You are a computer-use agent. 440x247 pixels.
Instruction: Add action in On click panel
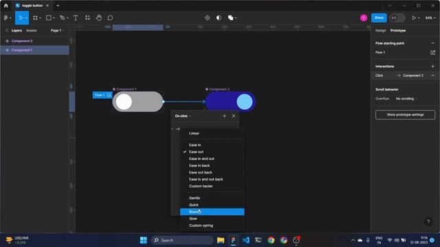224,116
